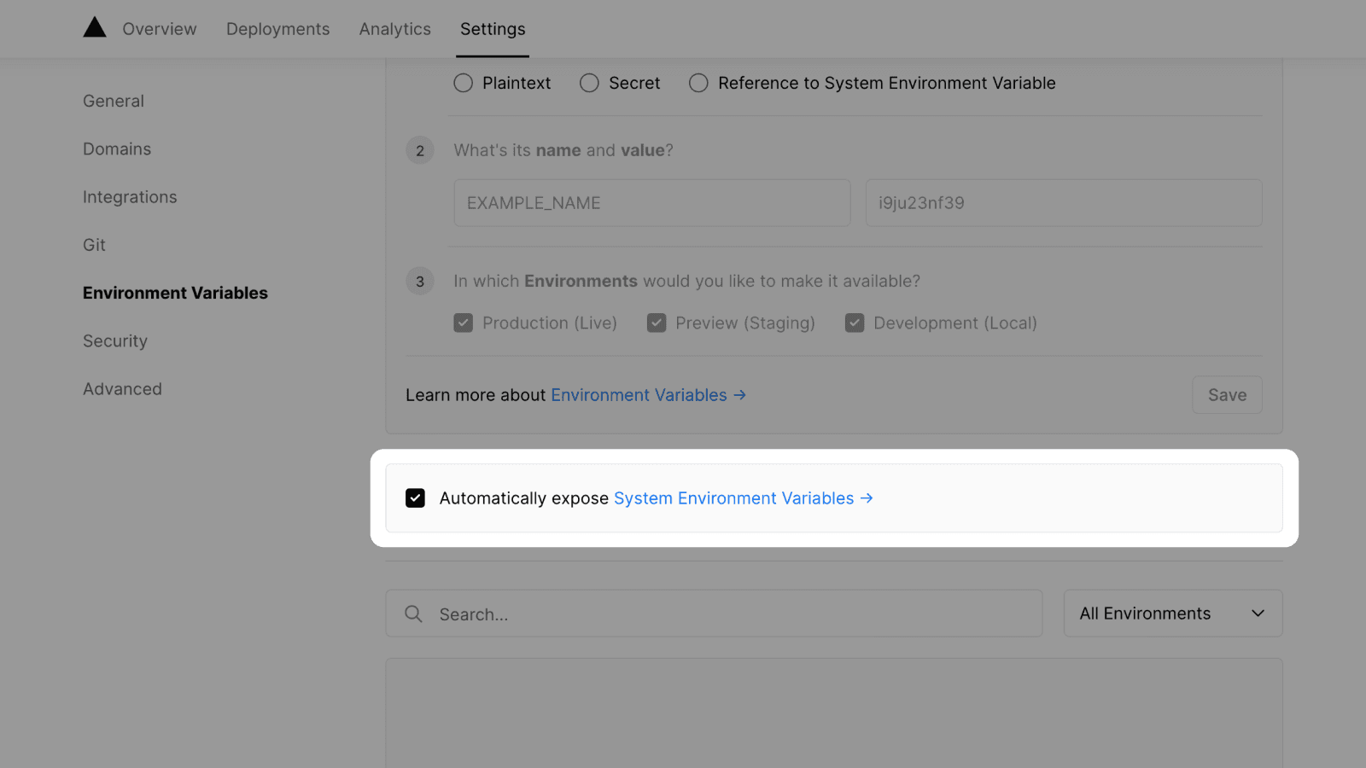Click the EXAMPLE_NAME variable name field
Viewport: 1366px width, 768px height.
[x=651, y=203]
